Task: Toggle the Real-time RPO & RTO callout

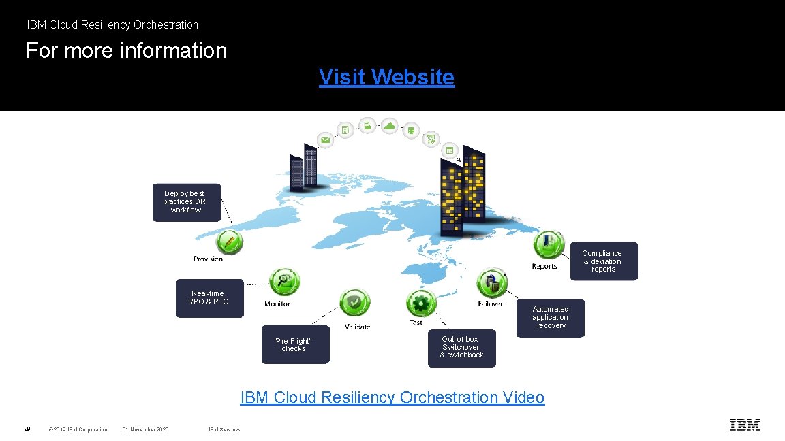Action: pyautogui.click(x=209, y=298)
